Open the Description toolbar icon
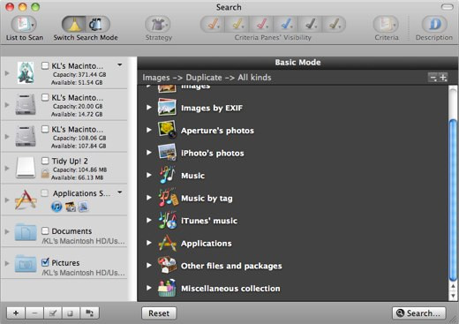The width and height of the screenshot is (459, 324). point(434,24)
